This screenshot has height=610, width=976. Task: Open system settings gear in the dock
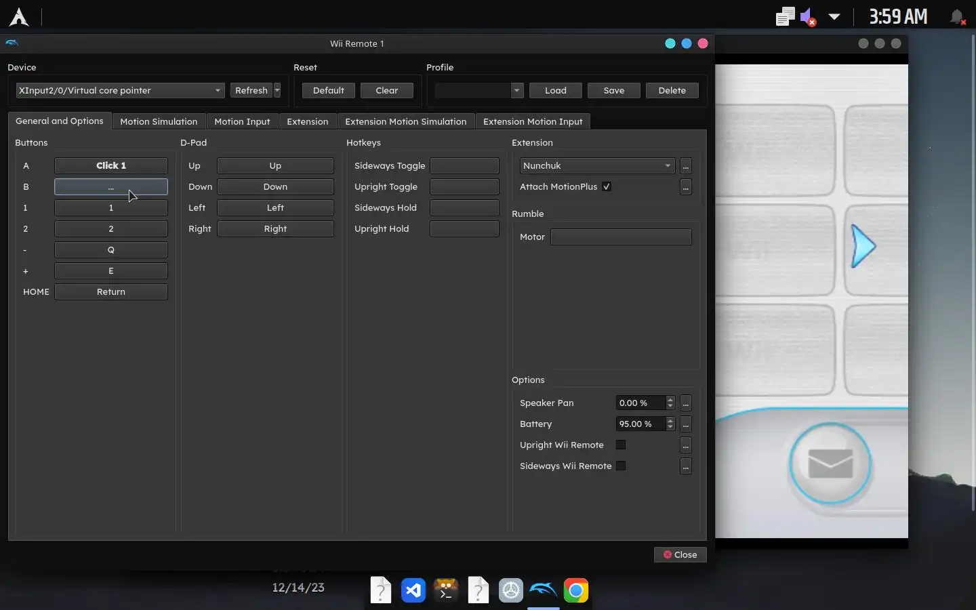click(511, 591)
